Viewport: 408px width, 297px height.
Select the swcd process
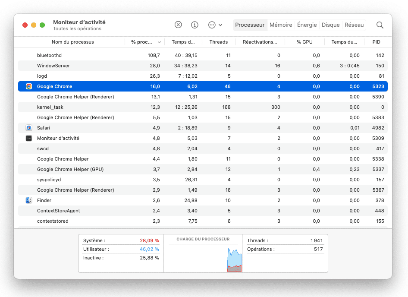click(203, 149)
